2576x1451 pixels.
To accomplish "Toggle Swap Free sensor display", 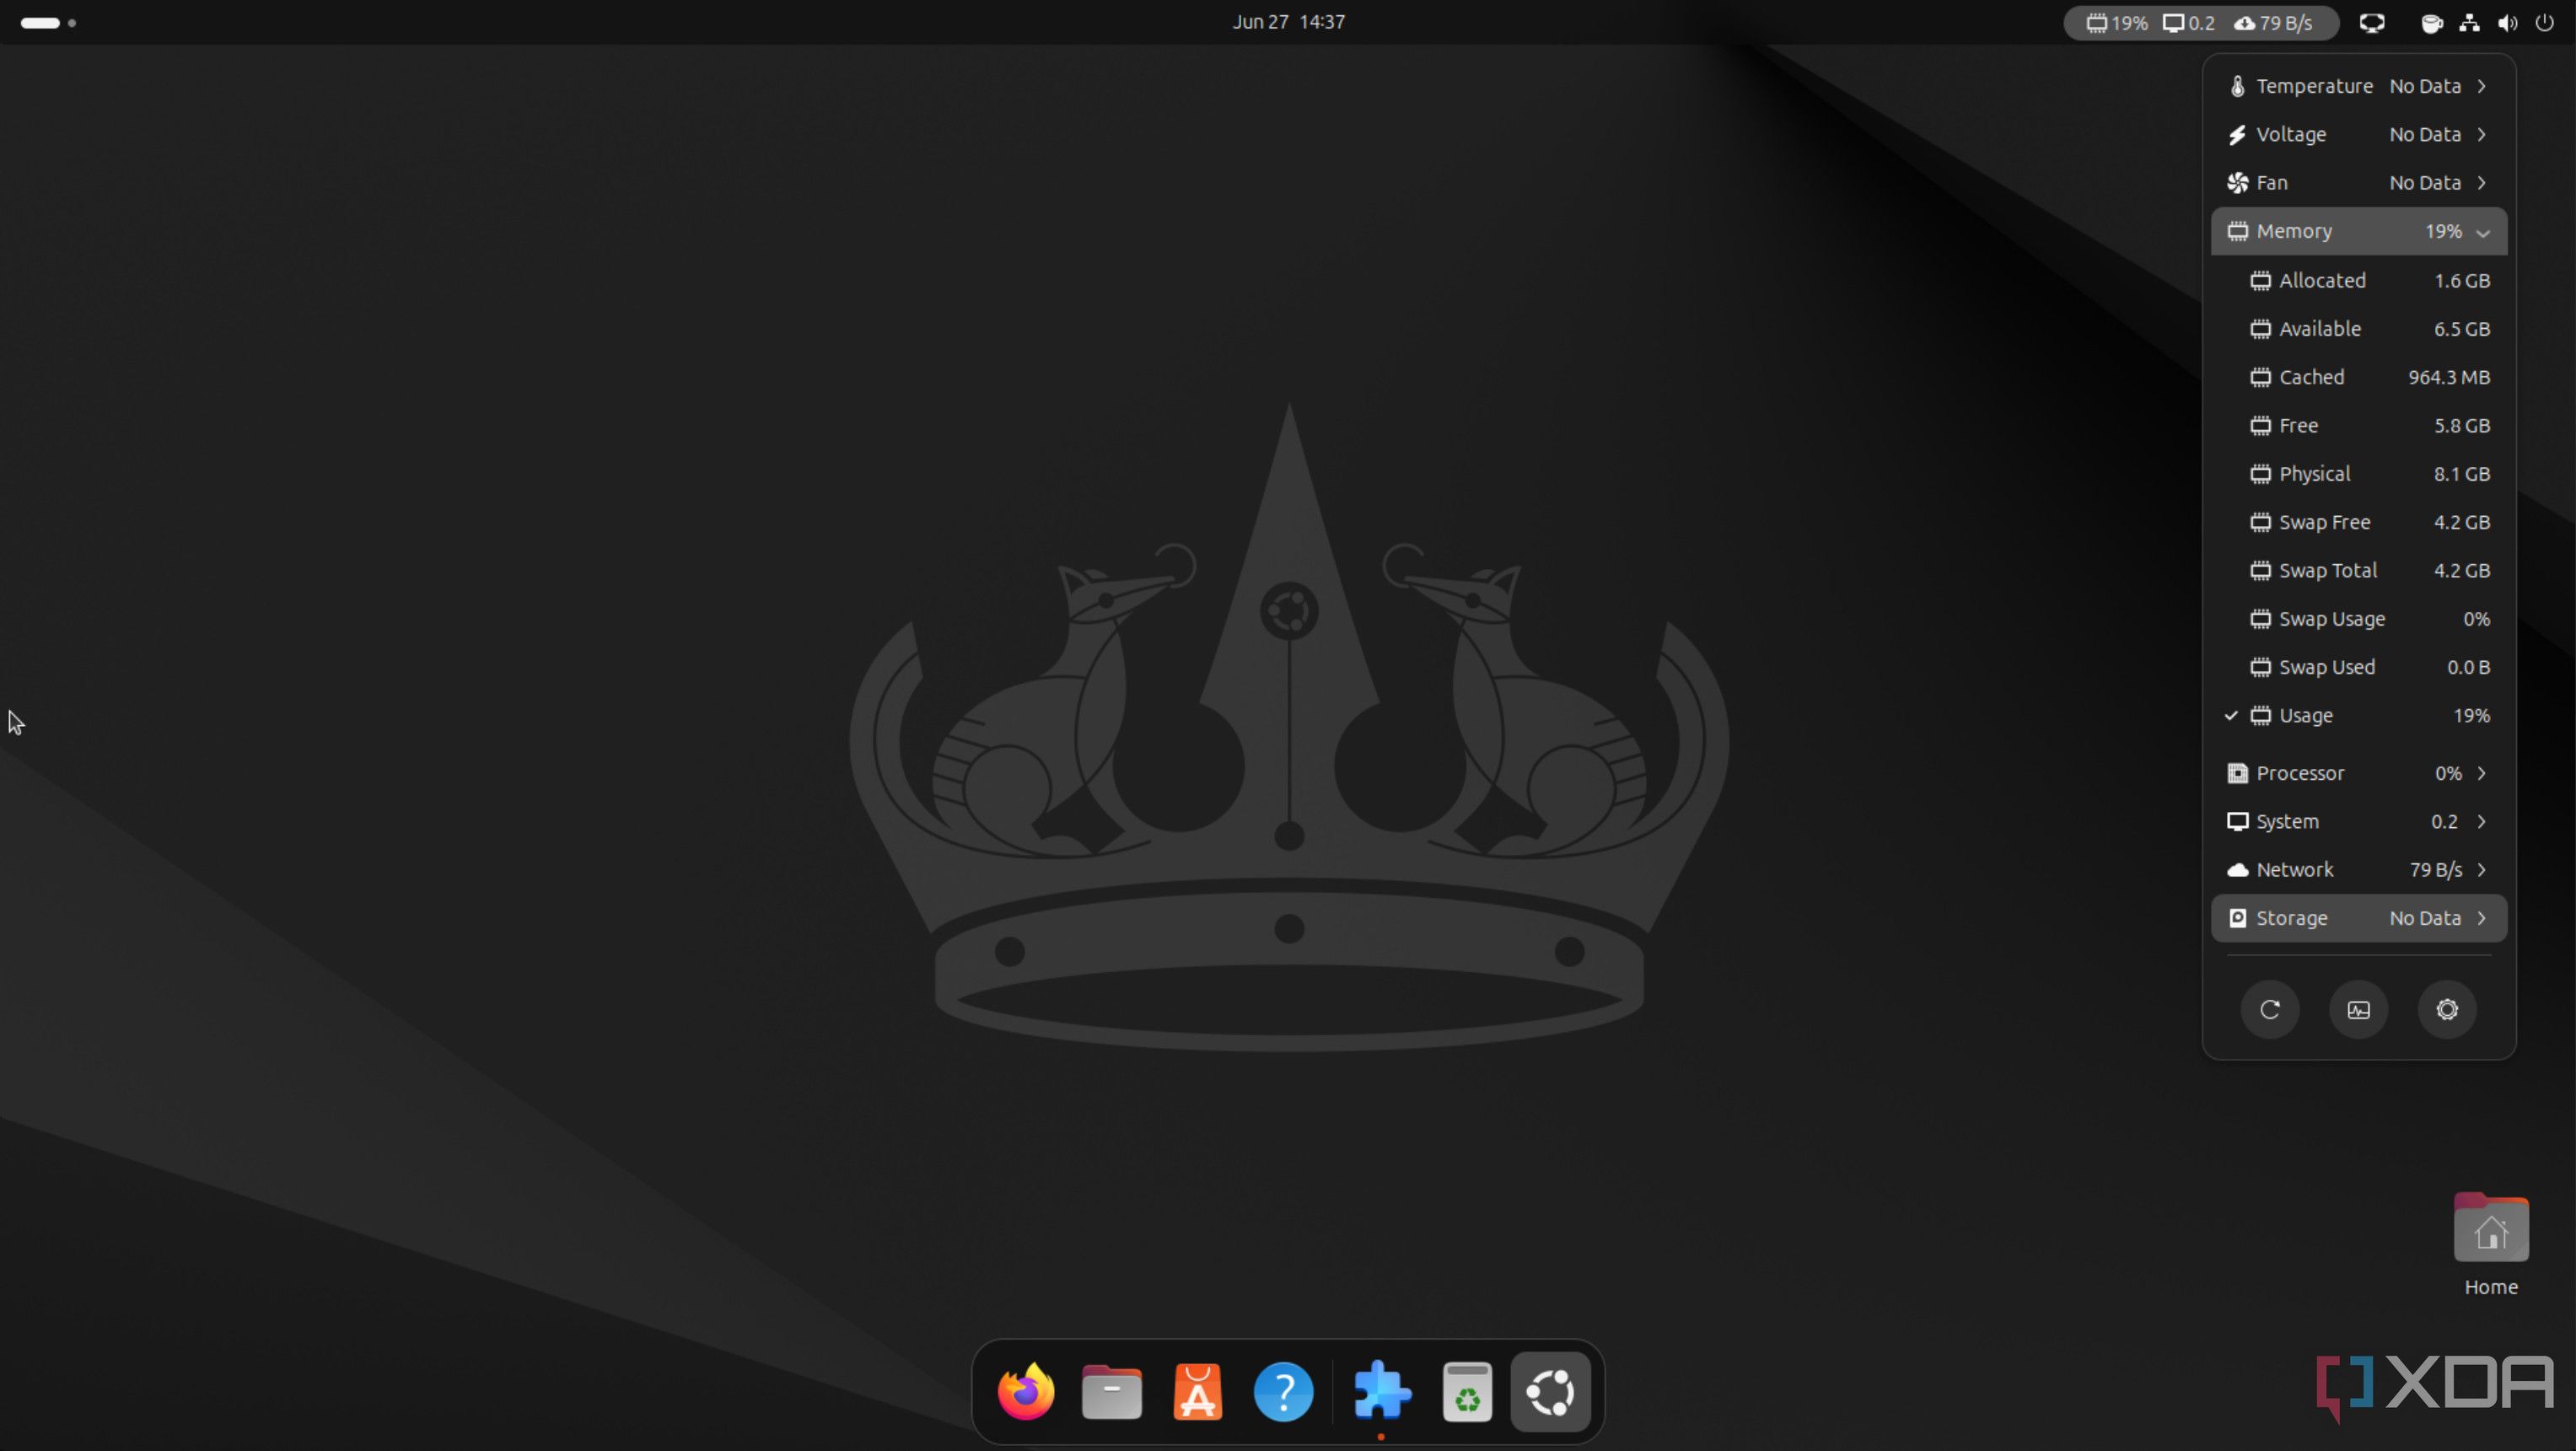I will tap(2359, 522).
